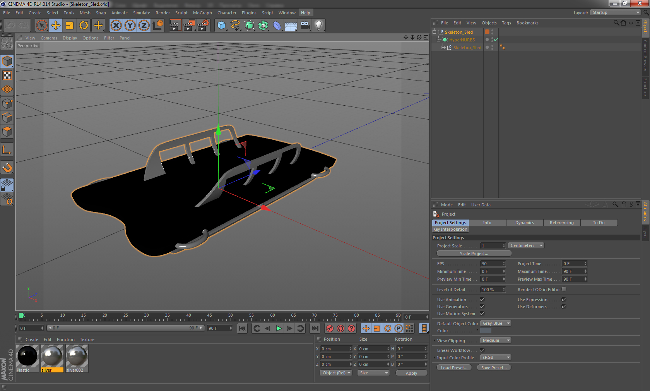This screenshot has width=650, height=391.
Task: Open the Centimeters unit dropdown
Action: point(526,245)
